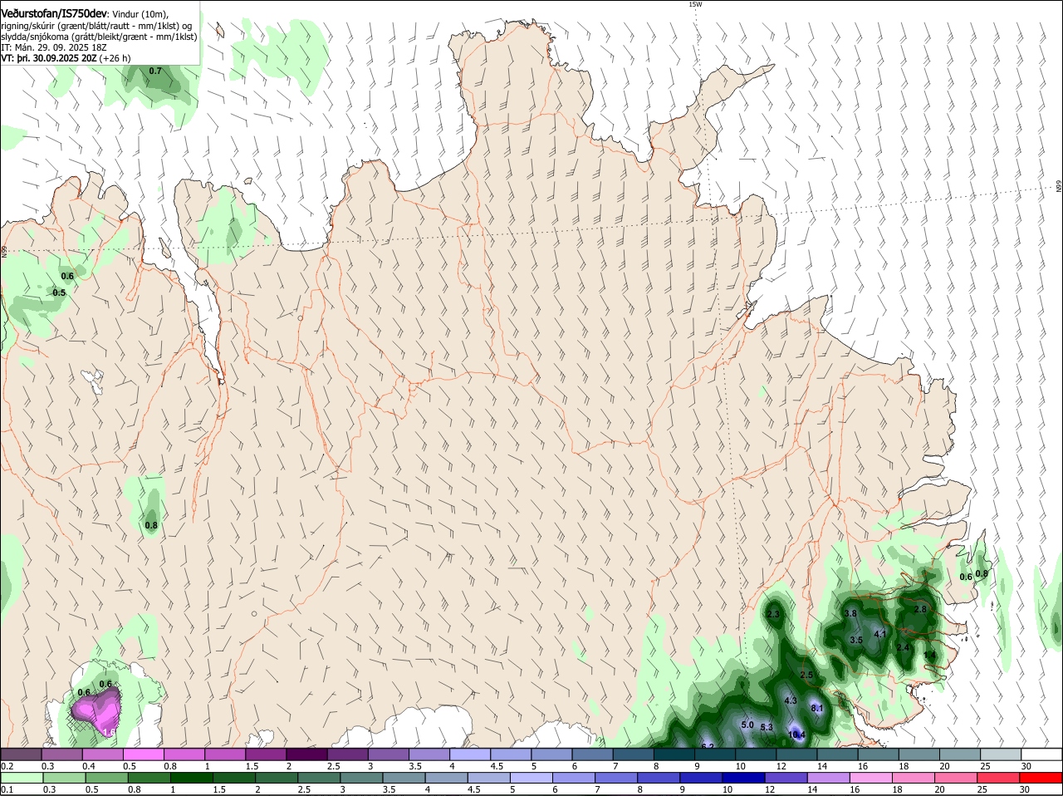Screen dimensions: 1063x796
Task: Click the 10.4 precipitation value on the map
Action: 796,735
